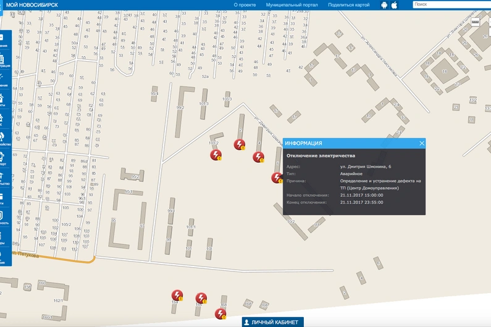491x327 pixels.
Task: Click the outage marker beside building 2
Action: 239,145
